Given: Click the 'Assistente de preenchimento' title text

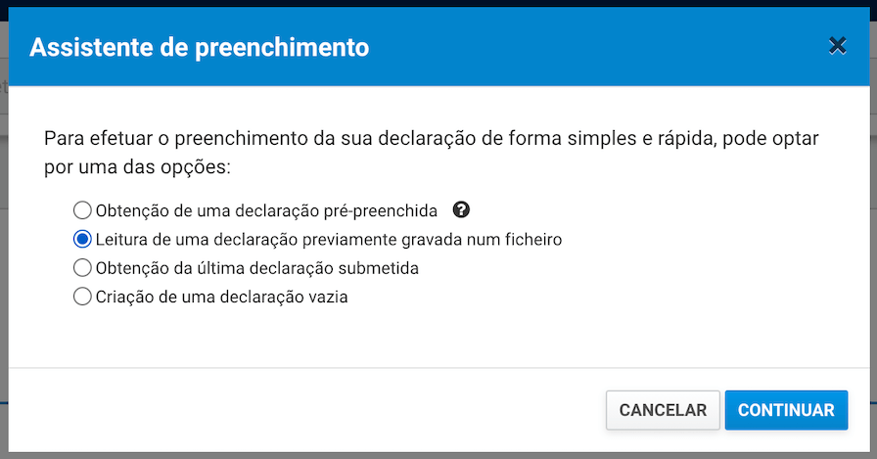Looking at the screenshot, I should (x=199, y=47).
